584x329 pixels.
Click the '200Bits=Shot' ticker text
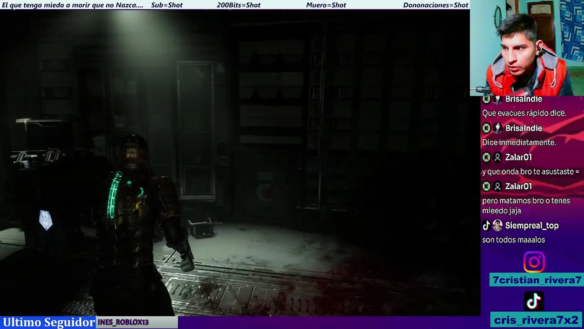239,5
